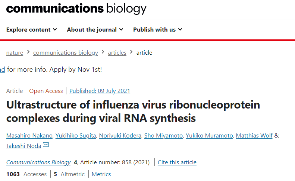Viewport: 295px width, 181px height.
Task: Open the Metrics link
Action: click(x=101, y=174)
